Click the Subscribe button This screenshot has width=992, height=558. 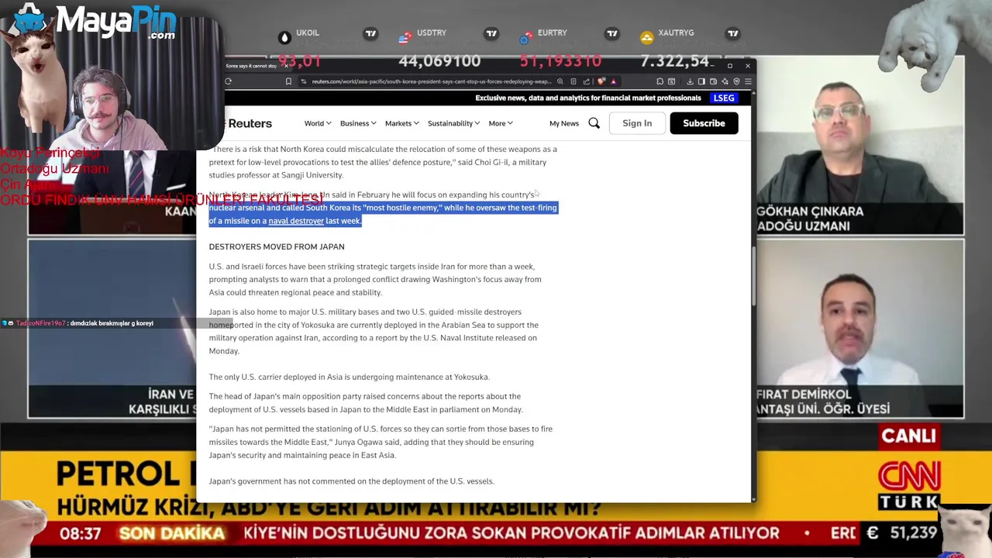click(x=704, y=123)
